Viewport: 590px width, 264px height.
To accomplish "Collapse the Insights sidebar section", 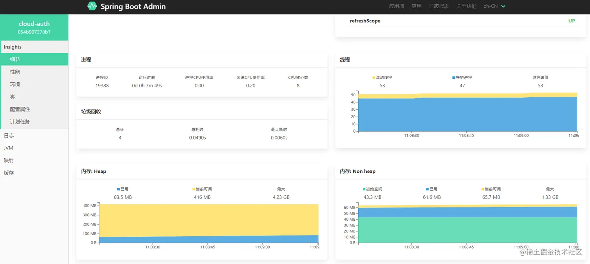I will point(34,47).
